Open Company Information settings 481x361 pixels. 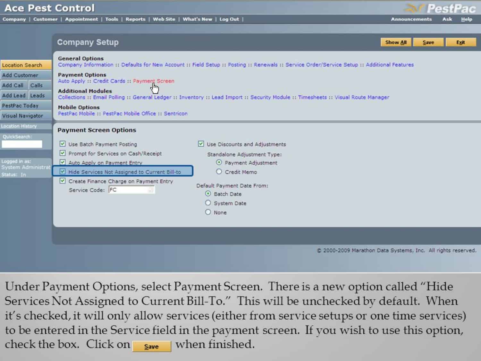[x=86, y=65]
